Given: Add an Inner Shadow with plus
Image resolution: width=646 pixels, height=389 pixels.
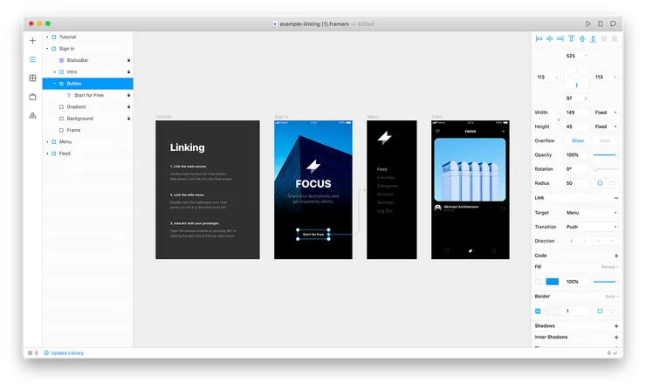Looking at the screenshot, I should pos(616,338).
